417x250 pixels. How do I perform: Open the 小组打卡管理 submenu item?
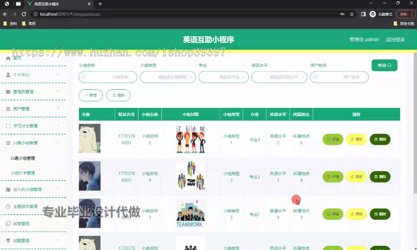coord(23,173)
